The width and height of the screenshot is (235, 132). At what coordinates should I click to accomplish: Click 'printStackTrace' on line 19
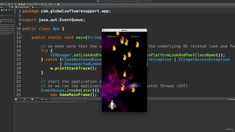[x=72, y=69]
